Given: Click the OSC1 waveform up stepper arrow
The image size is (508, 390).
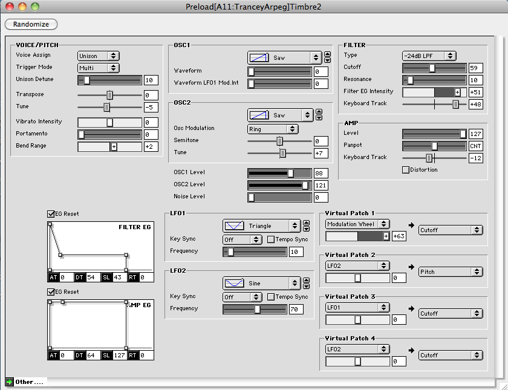Looking at the screenshot, I should point(328,54).
